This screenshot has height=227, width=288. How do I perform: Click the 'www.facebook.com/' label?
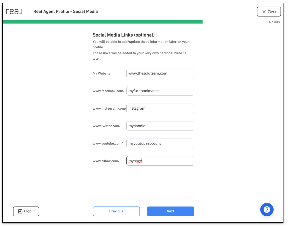point(108,91)
